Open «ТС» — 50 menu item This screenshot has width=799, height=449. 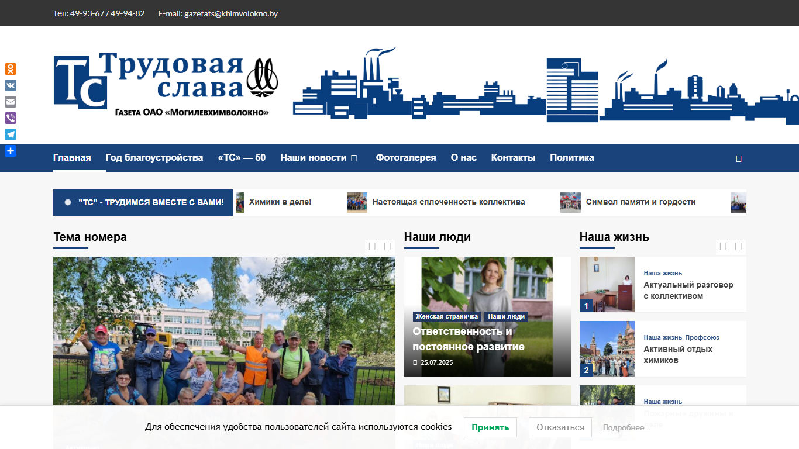tap(242, 157)
